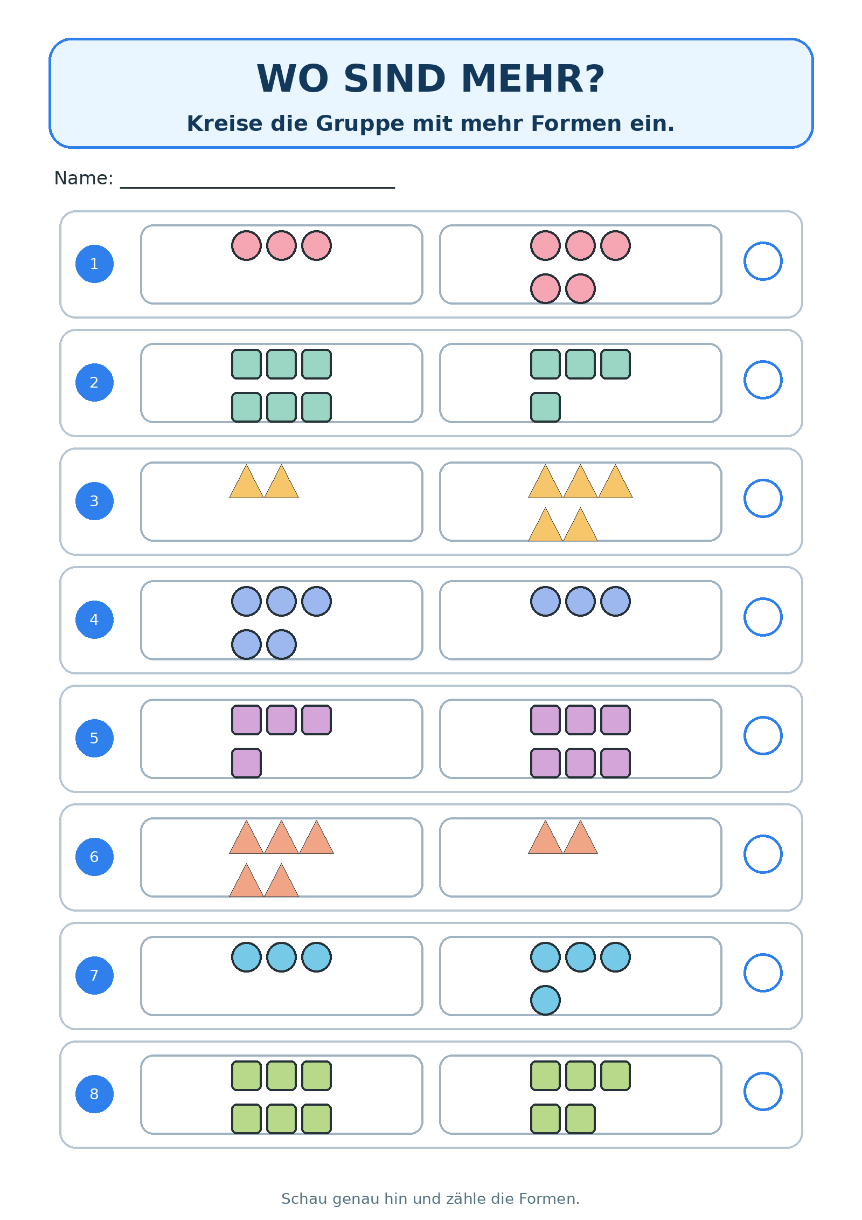Image resolution: width=862 pixels, height=1220 pixels.
Task: Click the number 6 badge
Action: point(94,857)
